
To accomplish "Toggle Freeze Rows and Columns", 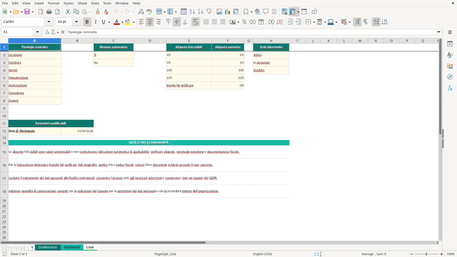I will (x=292, y=11).
